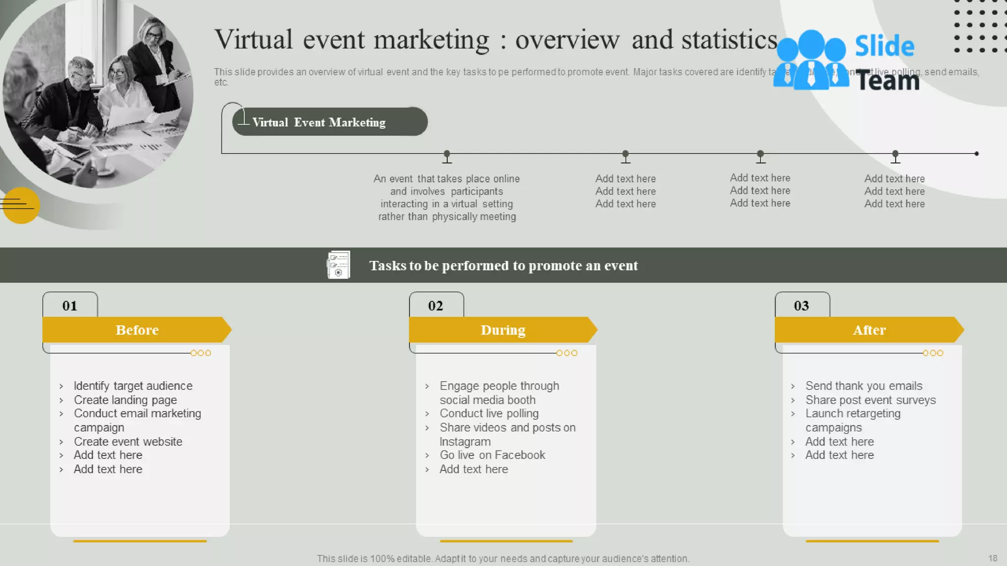Viewport: 1007px width, 566px height.
Task: Select the slide title 'Virtual event marketing : overview and statistics'
Action: pos(496,39)
